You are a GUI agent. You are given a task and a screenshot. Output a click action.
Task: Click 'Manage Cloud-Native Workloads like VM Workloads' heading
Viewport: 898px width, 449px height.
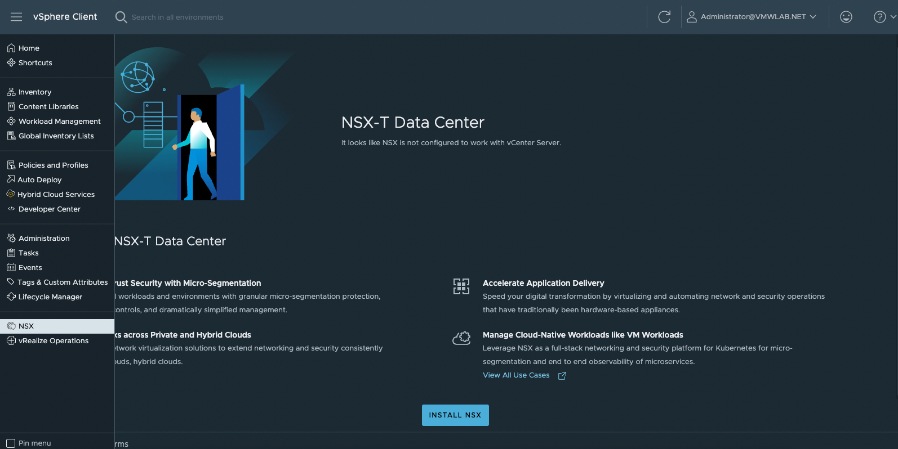[x=583, y=335]
